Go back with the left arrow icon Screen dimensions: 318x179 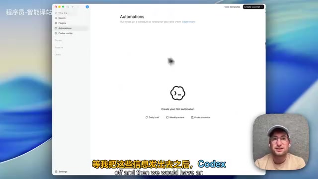tap(73, 7)
